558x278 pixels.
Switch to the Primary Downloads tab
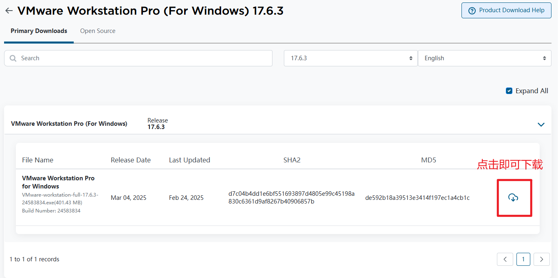pyautogui.click(x=39, y=31)
